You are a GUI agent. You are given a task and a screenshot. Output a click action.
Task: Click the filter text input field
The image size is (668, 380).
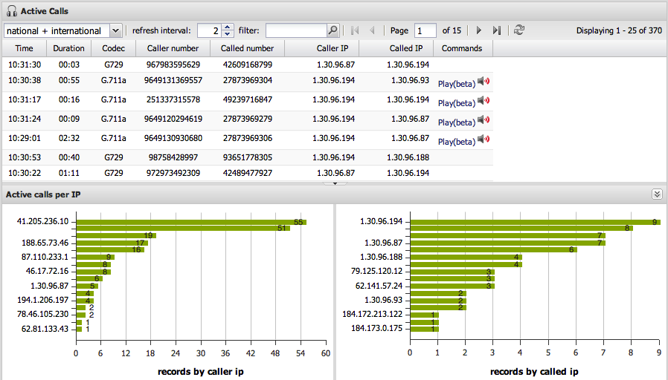coord(296,30)
